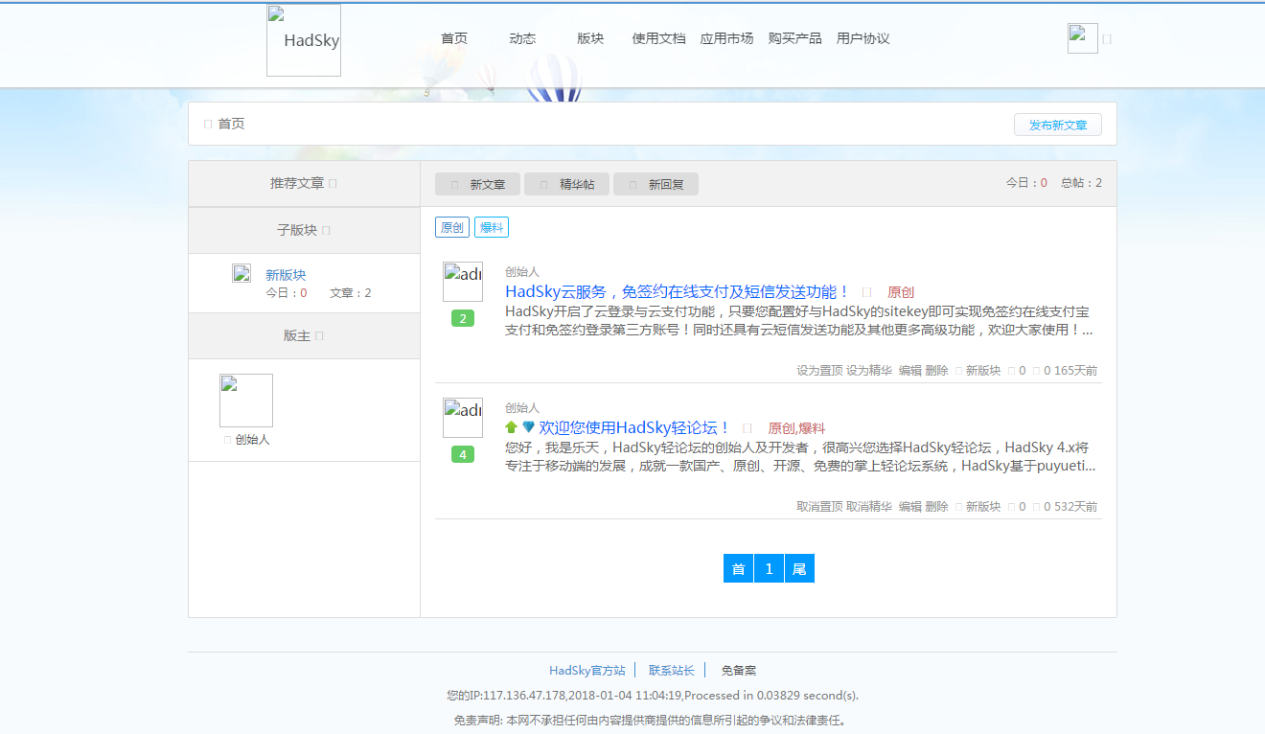Click 设为置顶 on the first post
The image size is (1265, 734).
[x=819, y=371]
